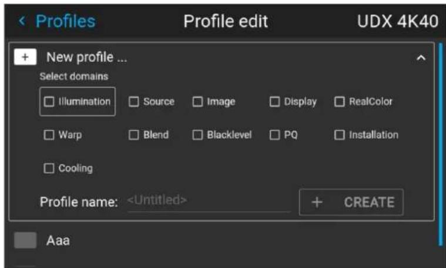Enable the RealColor domain
Image resolution: width=446 pixels, height=268 pixels.
[339, 102]
